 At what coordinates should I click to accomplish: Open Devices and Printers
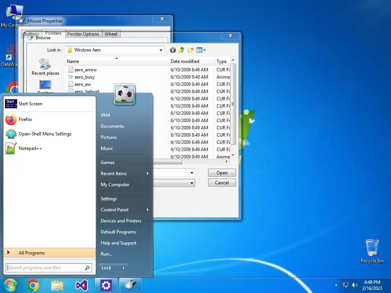coord(125,221)
